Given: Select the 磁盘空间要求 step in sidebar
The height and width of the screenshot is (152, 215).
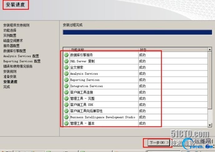Looking at the screenshot, I should [13, 41].
